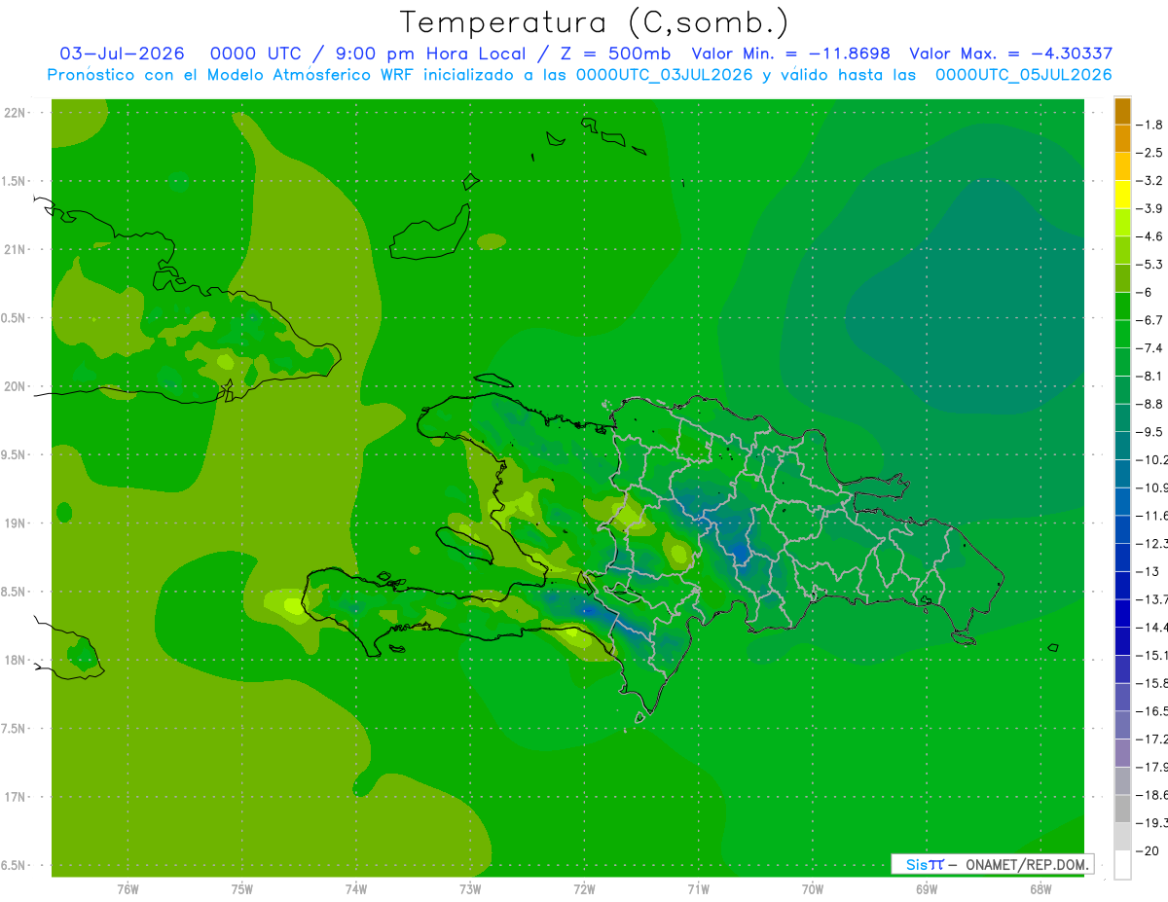Click the '0000UTC_05JUL2026' valid-until timestamp
The height and width of the screenshot is (902, 1168).
(1023, 75)
